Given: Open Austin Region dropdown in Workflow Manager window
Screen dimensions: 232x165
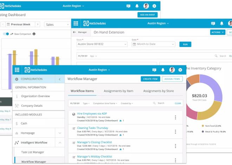Looking at the screenshot, I should click(x=99, y=70).
